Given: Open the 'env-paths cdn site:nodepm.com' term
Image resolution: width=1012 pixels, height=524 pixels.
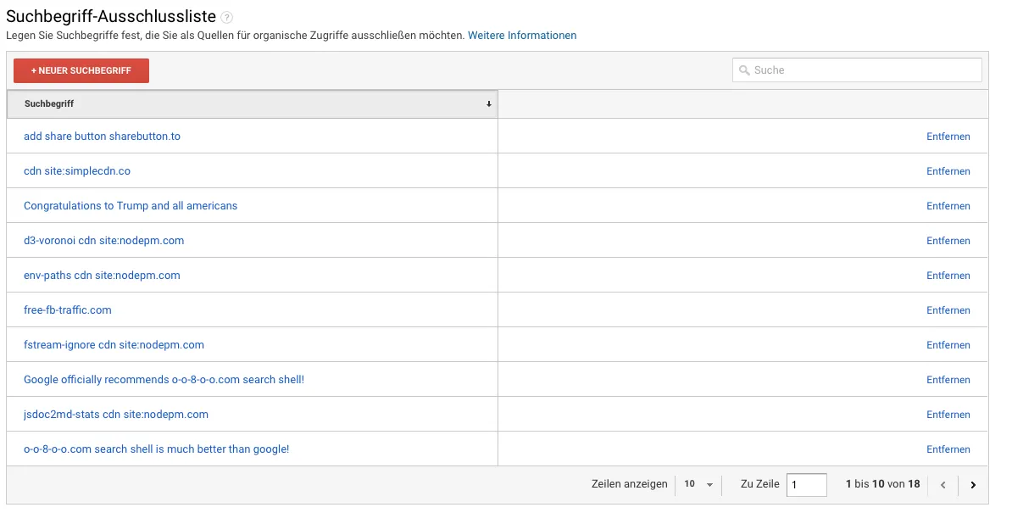Looking at the screenshot, I should 102,276.
